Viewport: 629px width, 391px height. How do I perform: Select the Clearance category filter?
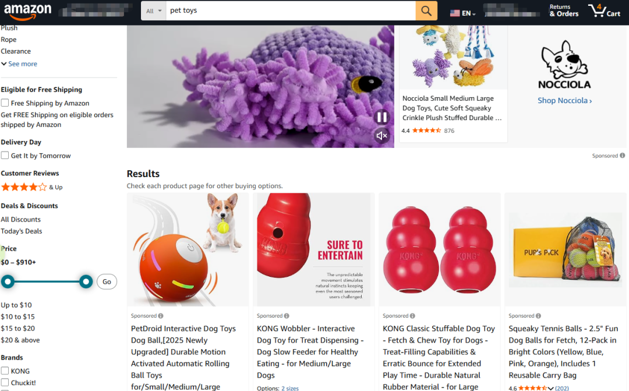[16, 51]
